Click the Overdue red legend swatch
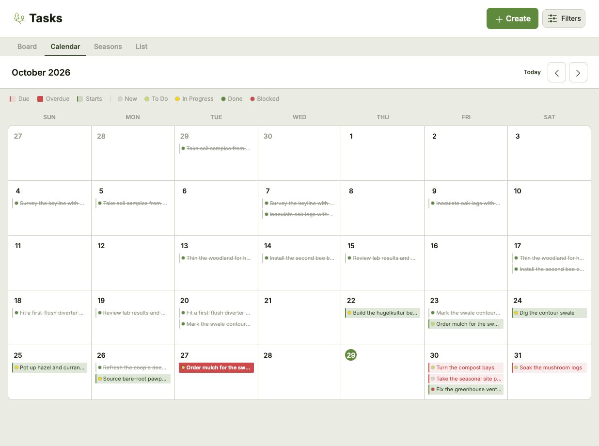This screenshot has height=446, width=599. pyautogui.click(x=40, y=99)
